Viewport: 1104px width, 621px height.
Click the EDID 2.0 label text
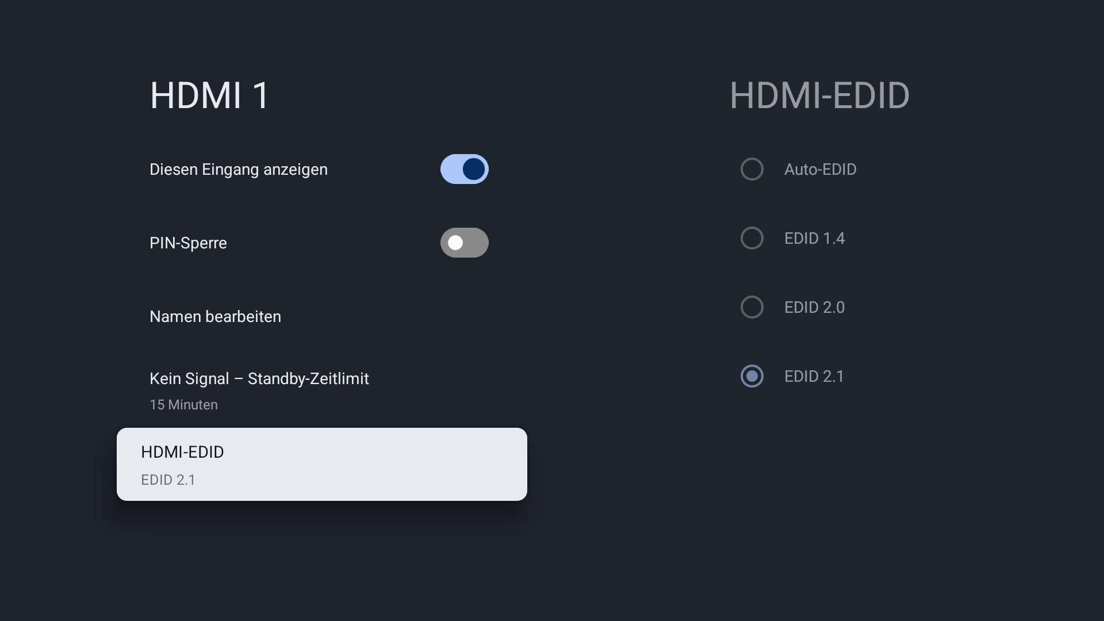click(814, 308)
